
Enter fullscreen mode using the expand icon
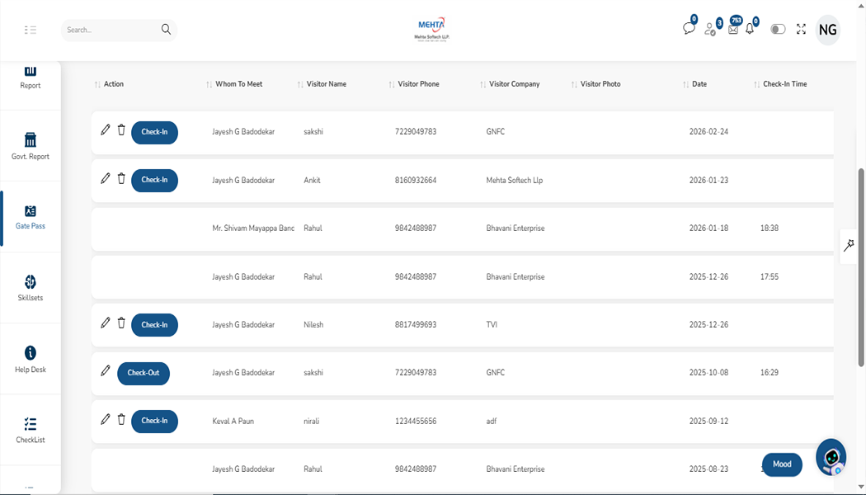pos(801,30)
